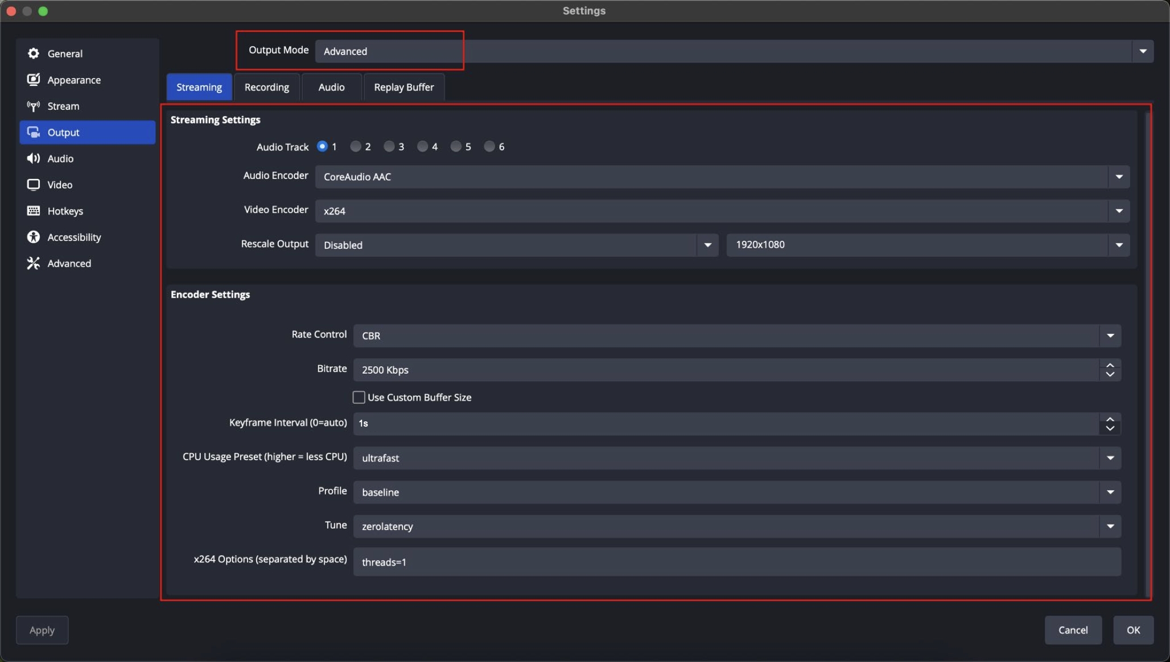This screenshot has height=662, width=1170.
Task: Open Video settings monitor icon
Action: coord(34,185)
